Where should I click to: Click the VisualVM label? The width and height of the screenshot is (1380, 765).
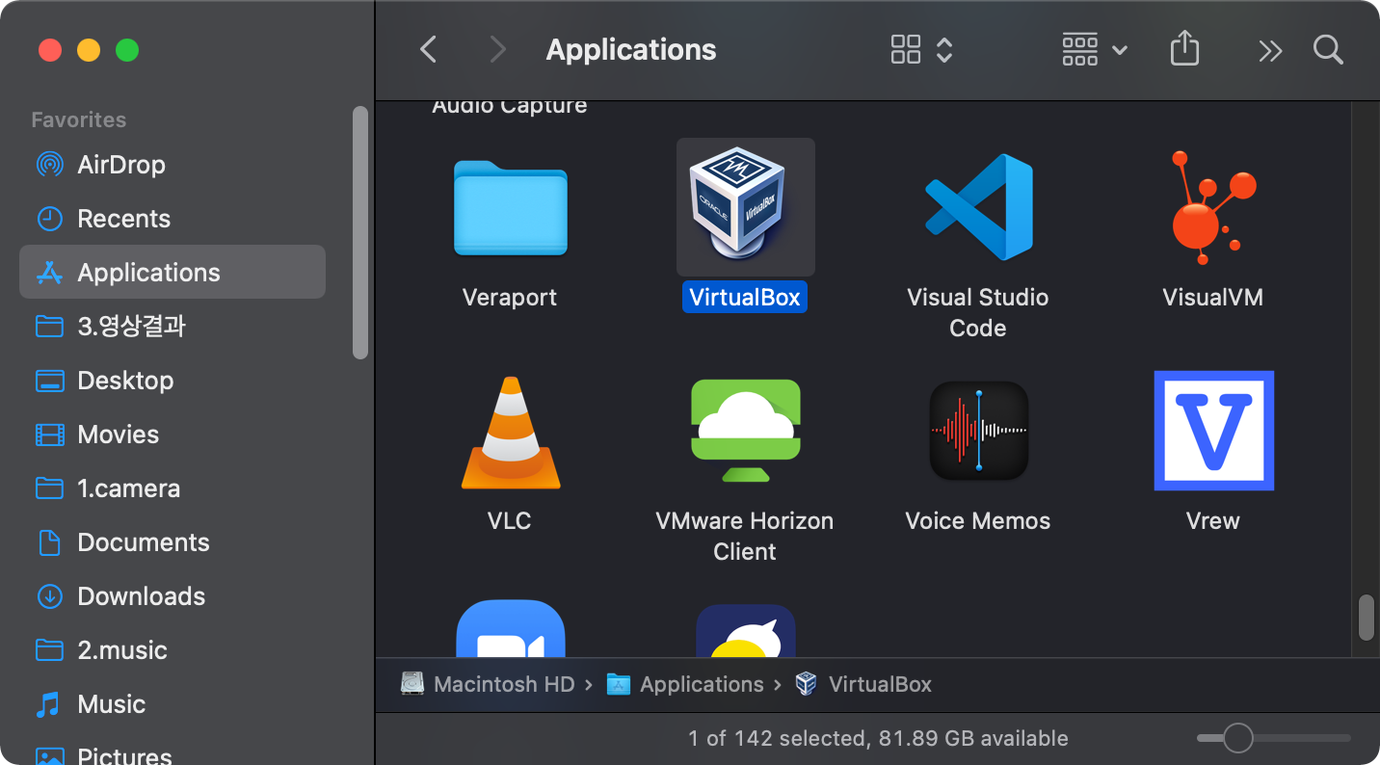coord(1213,298)
